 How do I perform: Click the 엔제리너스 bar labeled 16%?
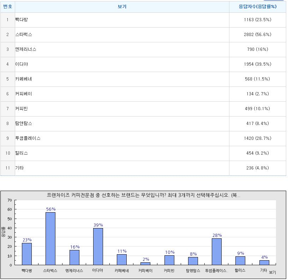[74, 257]
